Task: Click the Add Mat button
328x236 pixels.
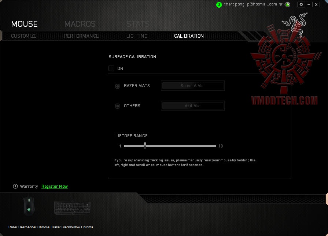Action: [x=193, y=106]
